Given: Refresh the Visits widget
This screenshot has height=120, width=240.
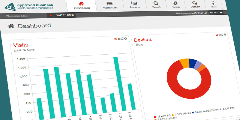Looking at the screenshot, I should click(122, 39).
